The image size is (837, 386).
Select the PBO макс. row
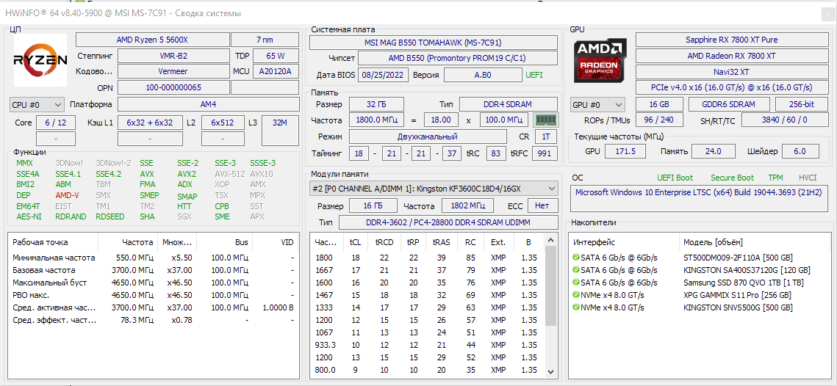coord(154,295)
